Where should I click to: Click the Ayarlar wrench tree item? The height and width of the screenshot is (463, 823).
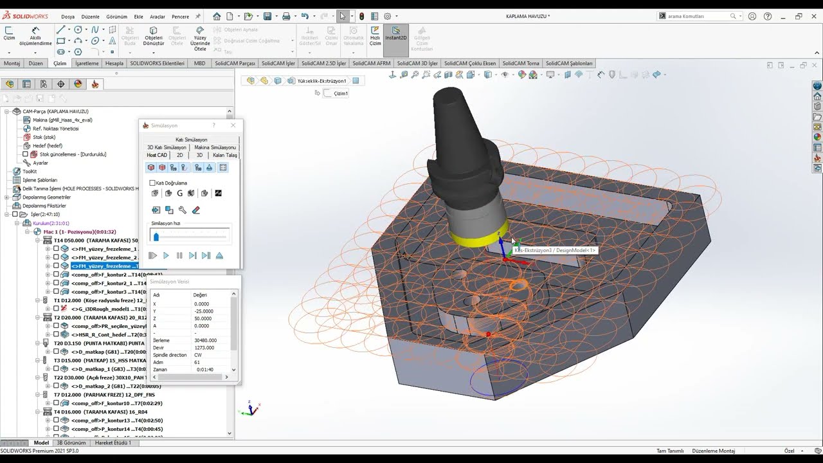click(x=36, y=163)
